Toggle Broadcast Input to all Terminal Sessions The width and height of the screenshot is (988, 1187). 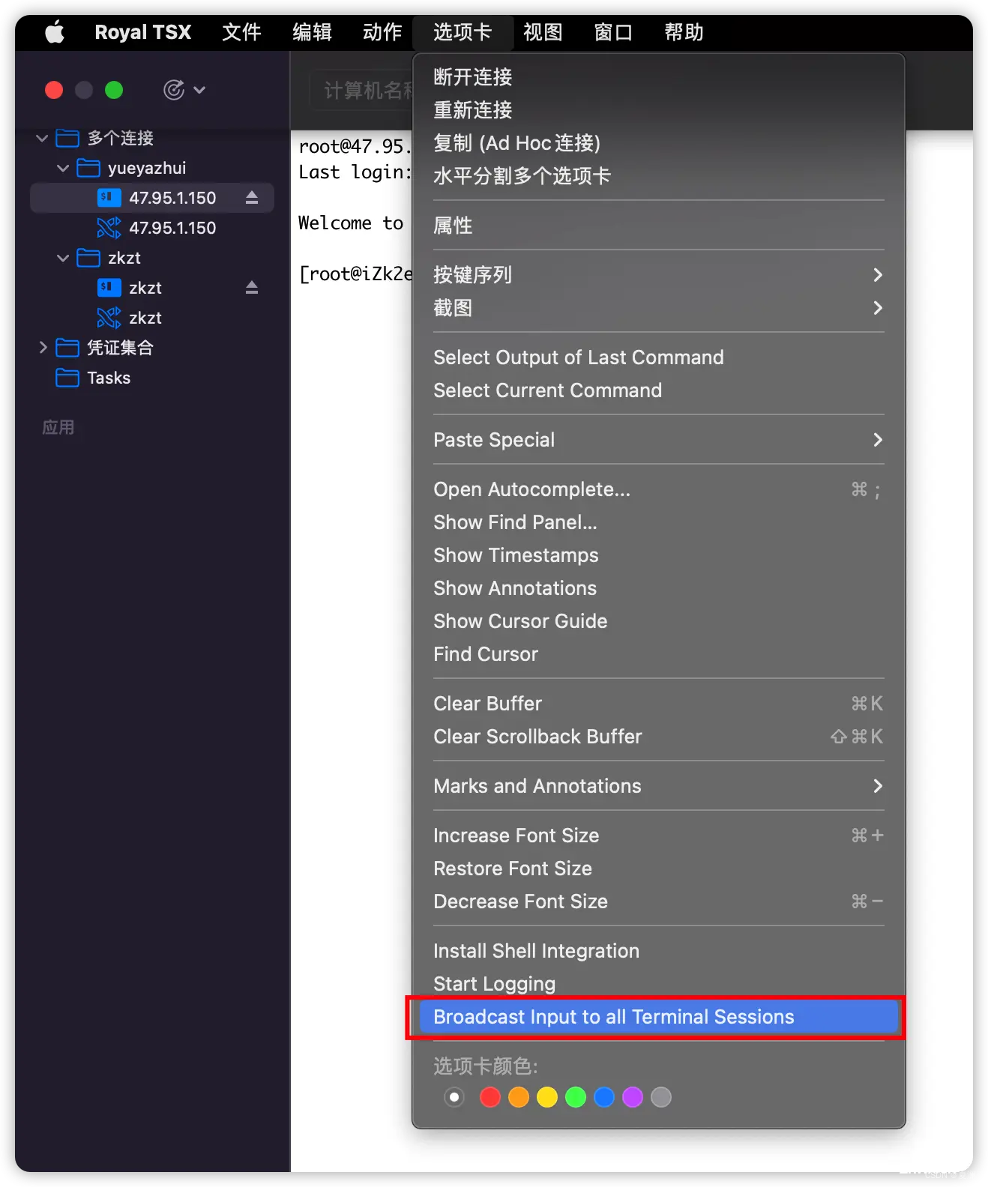(658, 1017)
